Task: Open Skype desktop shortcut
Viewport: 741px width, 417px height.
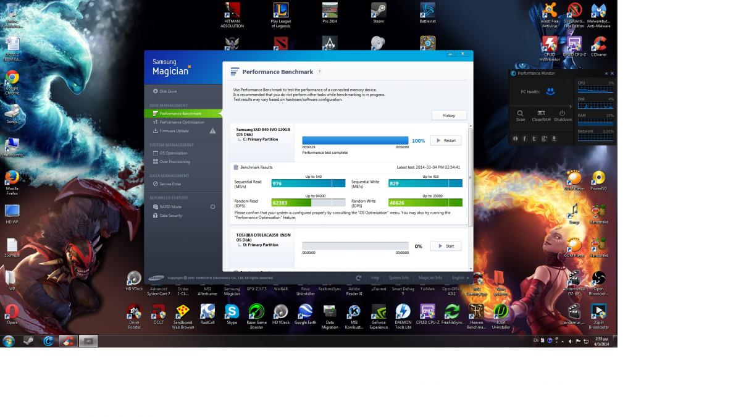Action: pos(232,313)
